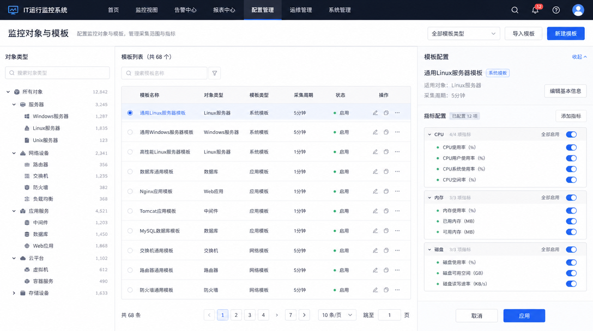Open notifications bell with 12 badge
The width and height of the screenshot is (593, 331).
(536, 10)
